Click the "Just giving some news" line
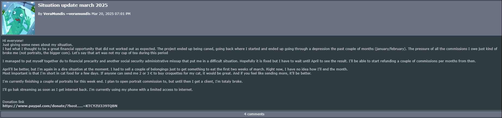This screenshot has width=502, height=118. tap(38, 45)
